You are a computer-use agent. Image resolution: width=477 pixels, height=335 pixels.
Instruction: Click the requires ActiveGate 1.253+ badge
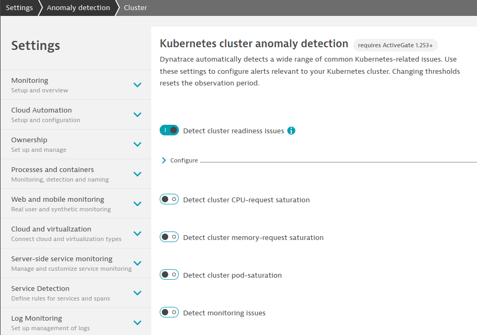395,45
